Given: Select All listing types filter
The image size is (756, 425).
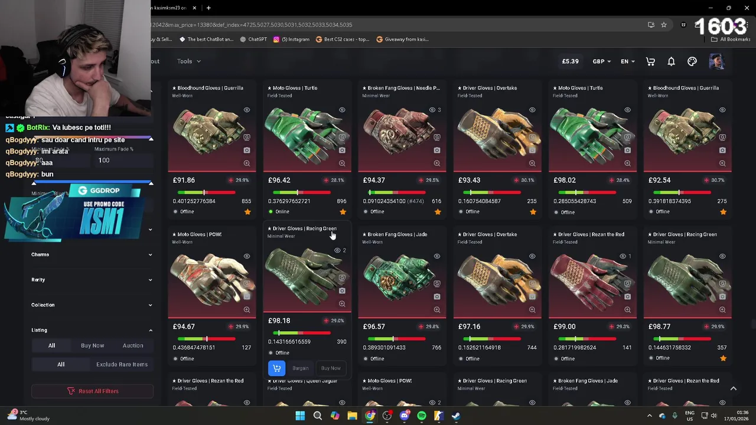Looking at the screenshot, I should [x=51, y=346].
